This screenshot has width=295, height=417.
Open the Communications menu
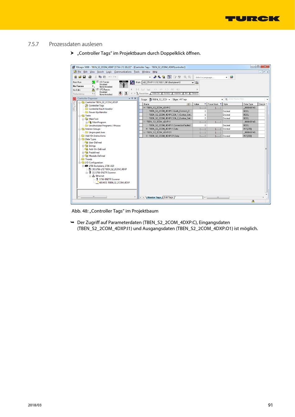click(123, 72)
